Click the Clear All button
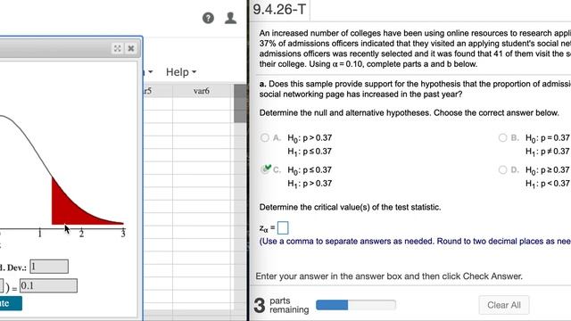The image size is (571, 321). coord(503,305)
